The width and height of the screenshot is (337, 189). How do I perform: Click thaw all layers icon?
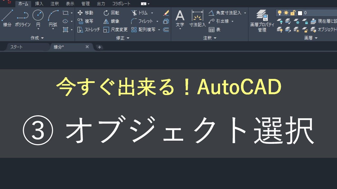pyautogui.click(x=296, y=30)
